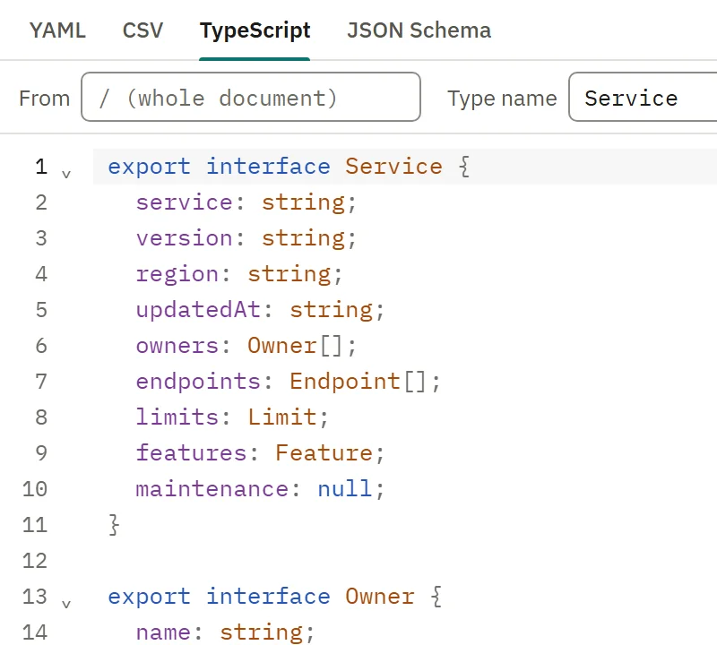Screen dimensions: 717x645
Task: Click the 'maintenance: null;' line
Action: [x=260, y=489]
